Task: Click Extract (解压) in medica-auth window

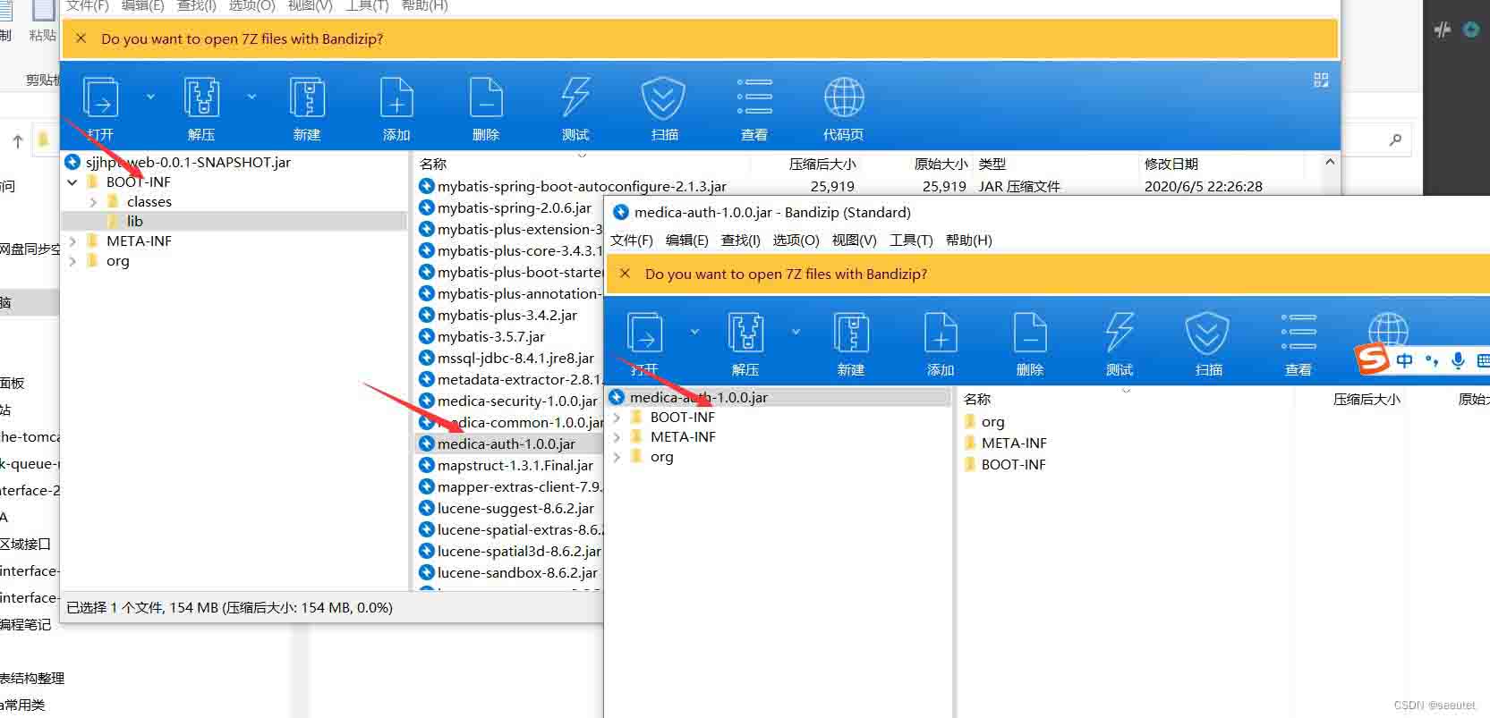Action: click(x=745, y=344)
